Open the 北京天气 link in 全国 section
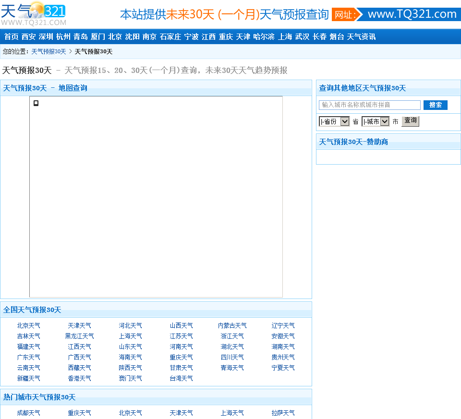Image resolution: width=461 pixels, height=419 pixels. [29, 326]
